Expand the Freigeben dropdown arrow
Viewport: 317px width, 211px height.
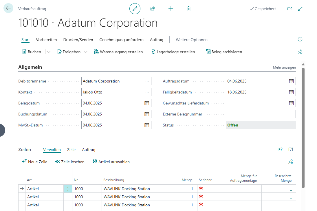coord(85,52)
